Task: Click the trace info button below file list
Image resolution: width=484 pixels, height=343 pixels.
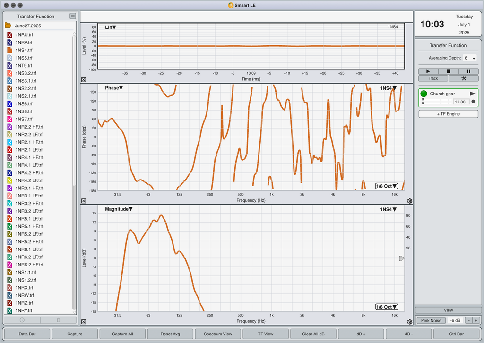Action: [22, 320]
